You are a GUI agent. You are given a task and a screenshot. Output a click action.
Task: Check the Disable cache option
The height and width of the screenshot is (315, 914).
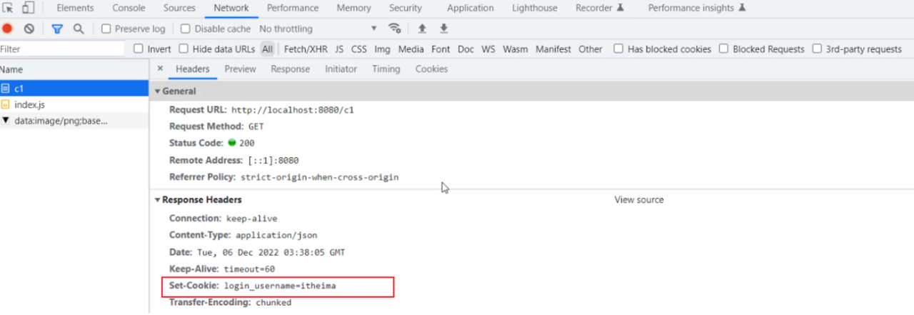(x=186, y=29)
